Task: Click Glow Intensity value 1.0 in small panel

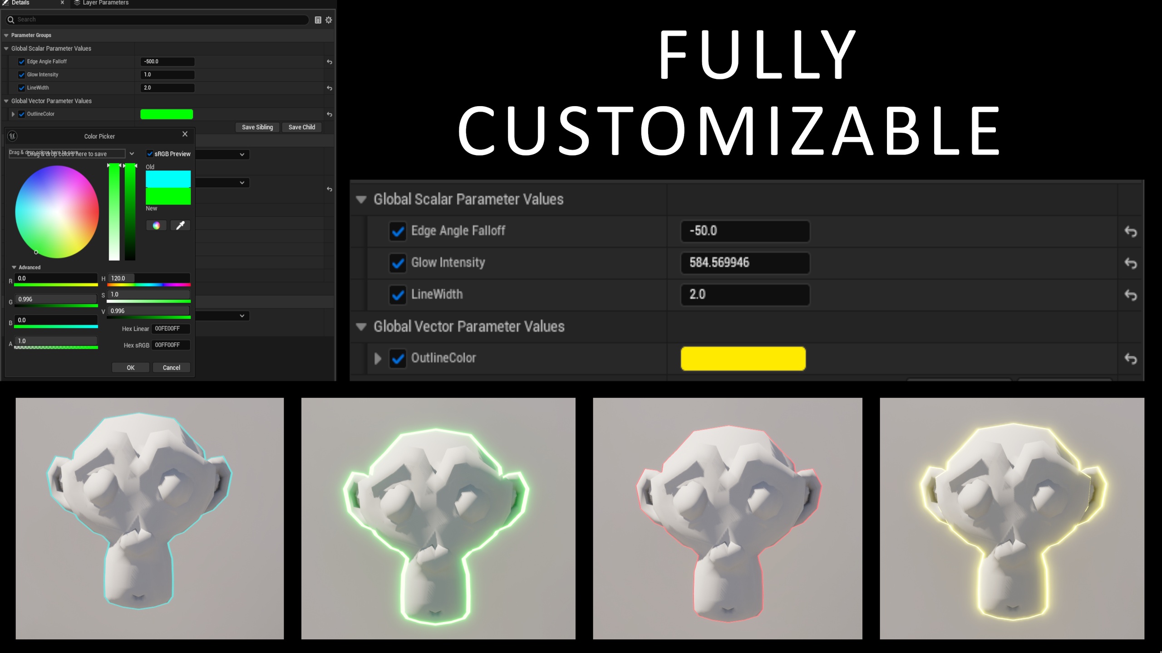Action: click(167, 75)
